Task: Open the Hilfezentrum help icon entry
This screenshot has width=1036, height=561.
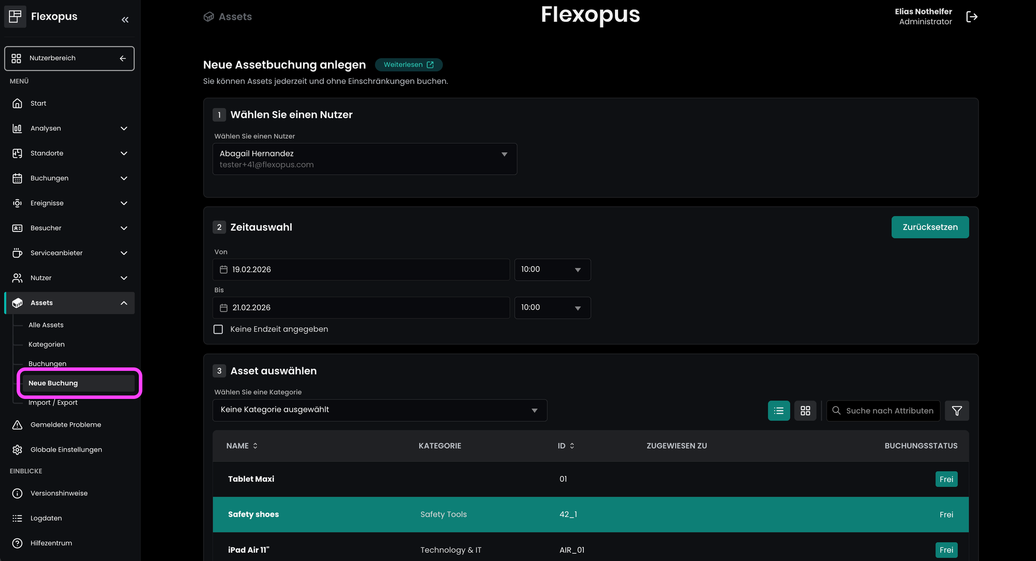Action: tap(51, 543)
